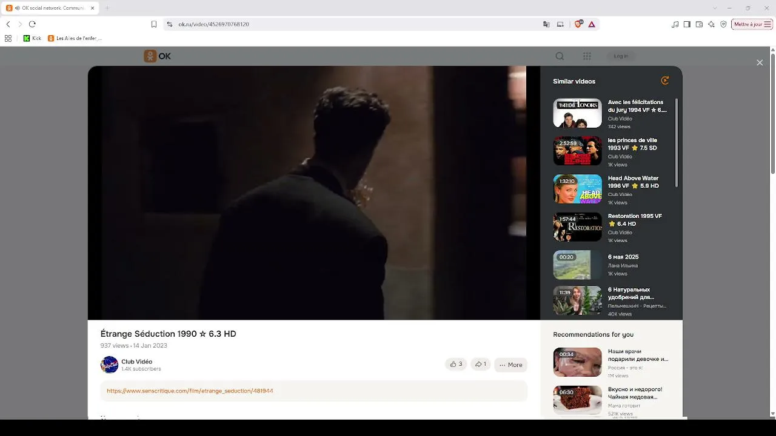Open the '6 Натуральных удобрений' video thumbnail
The image size is (776, 436).
pyautogui.click(x=577, y=301)
